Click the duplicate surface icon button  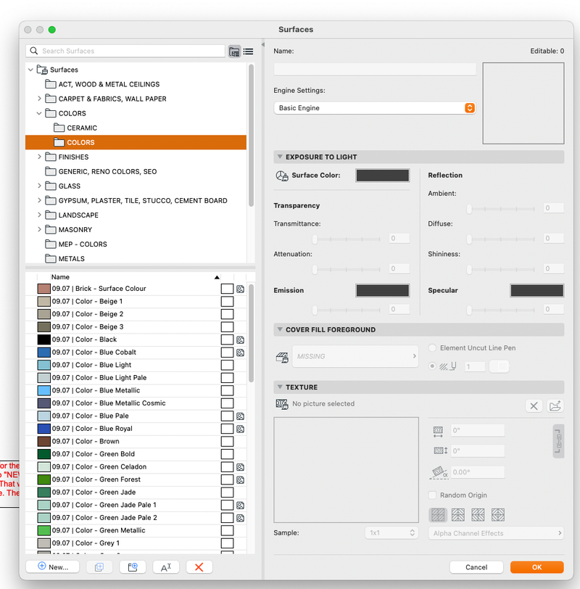(x=99, y=567)
